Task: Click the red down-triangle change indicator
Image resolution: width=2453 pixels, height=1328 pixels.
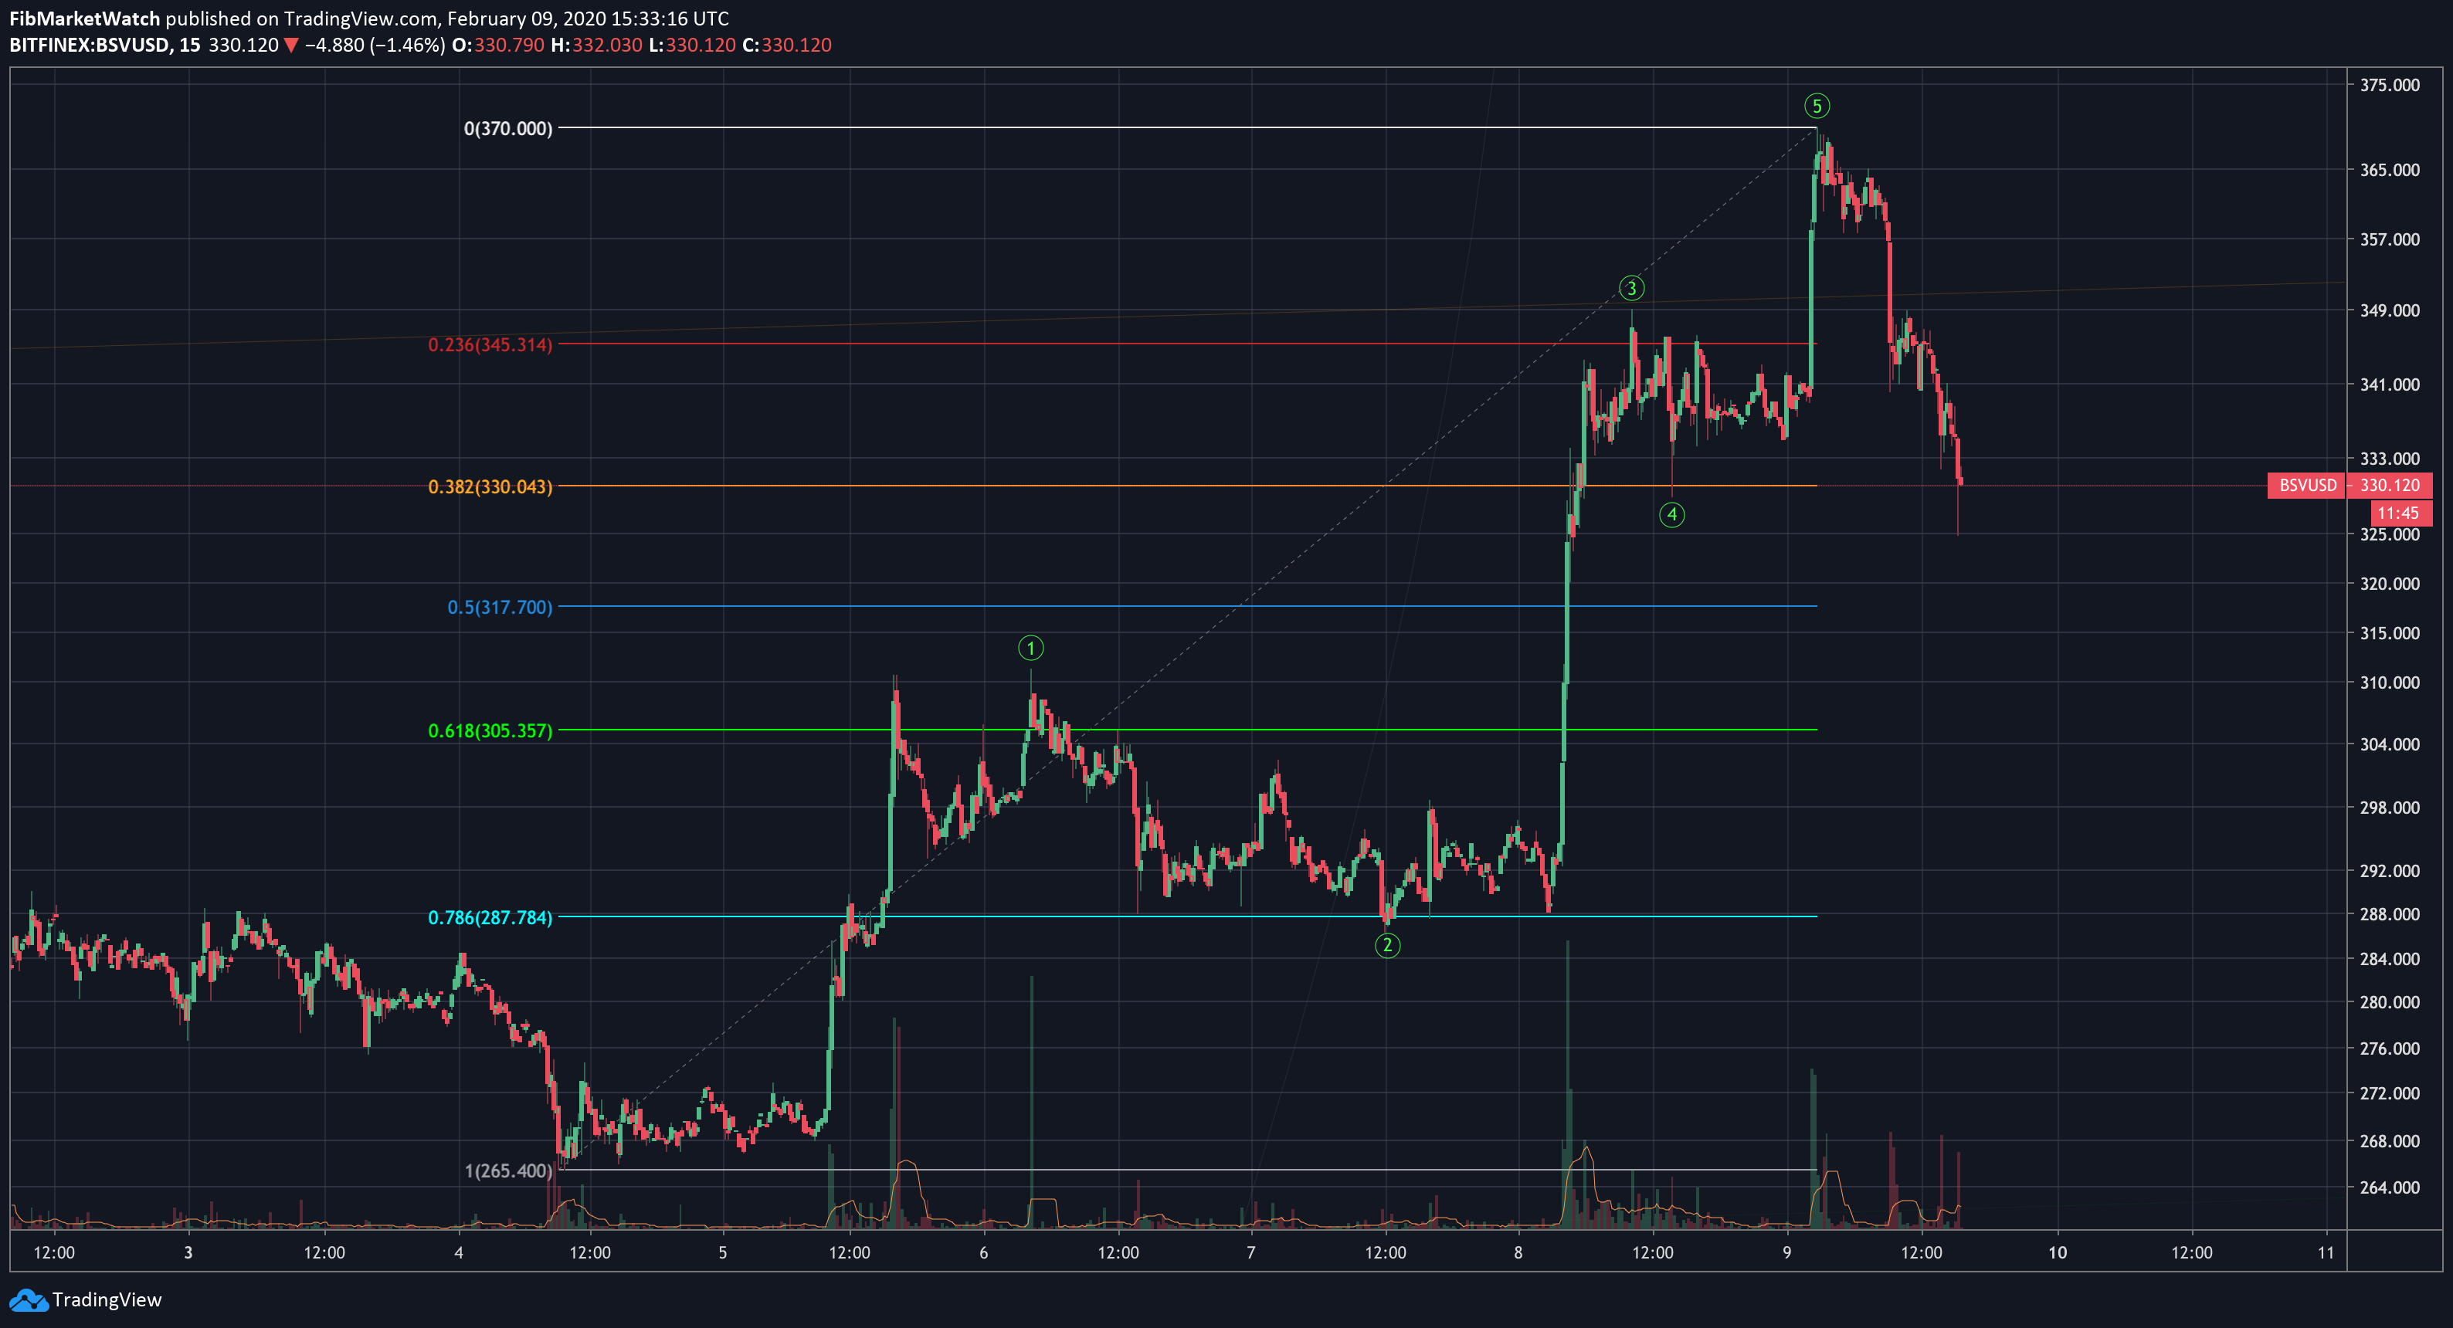Action: (291, 45)
